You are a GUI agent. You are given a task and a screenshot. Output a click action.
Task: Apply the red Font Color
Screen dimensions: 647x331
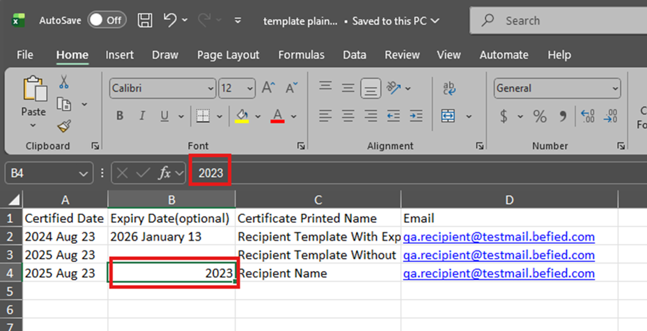[x=278, y=116]
